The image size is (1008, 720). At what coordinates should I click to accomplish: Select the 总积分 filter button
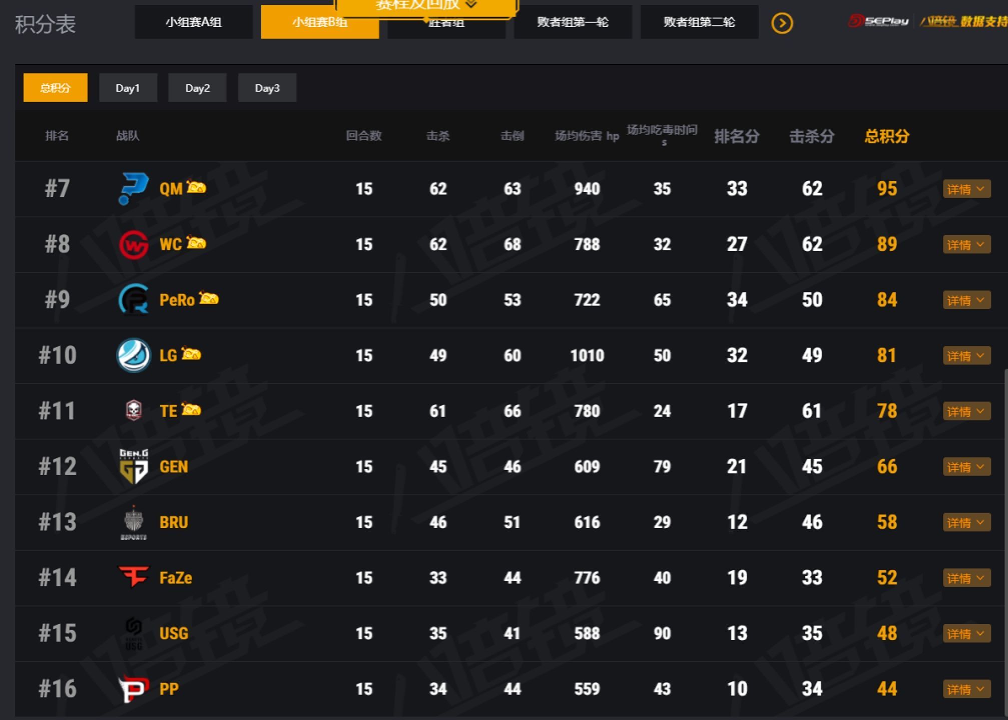tap(56, 88)
